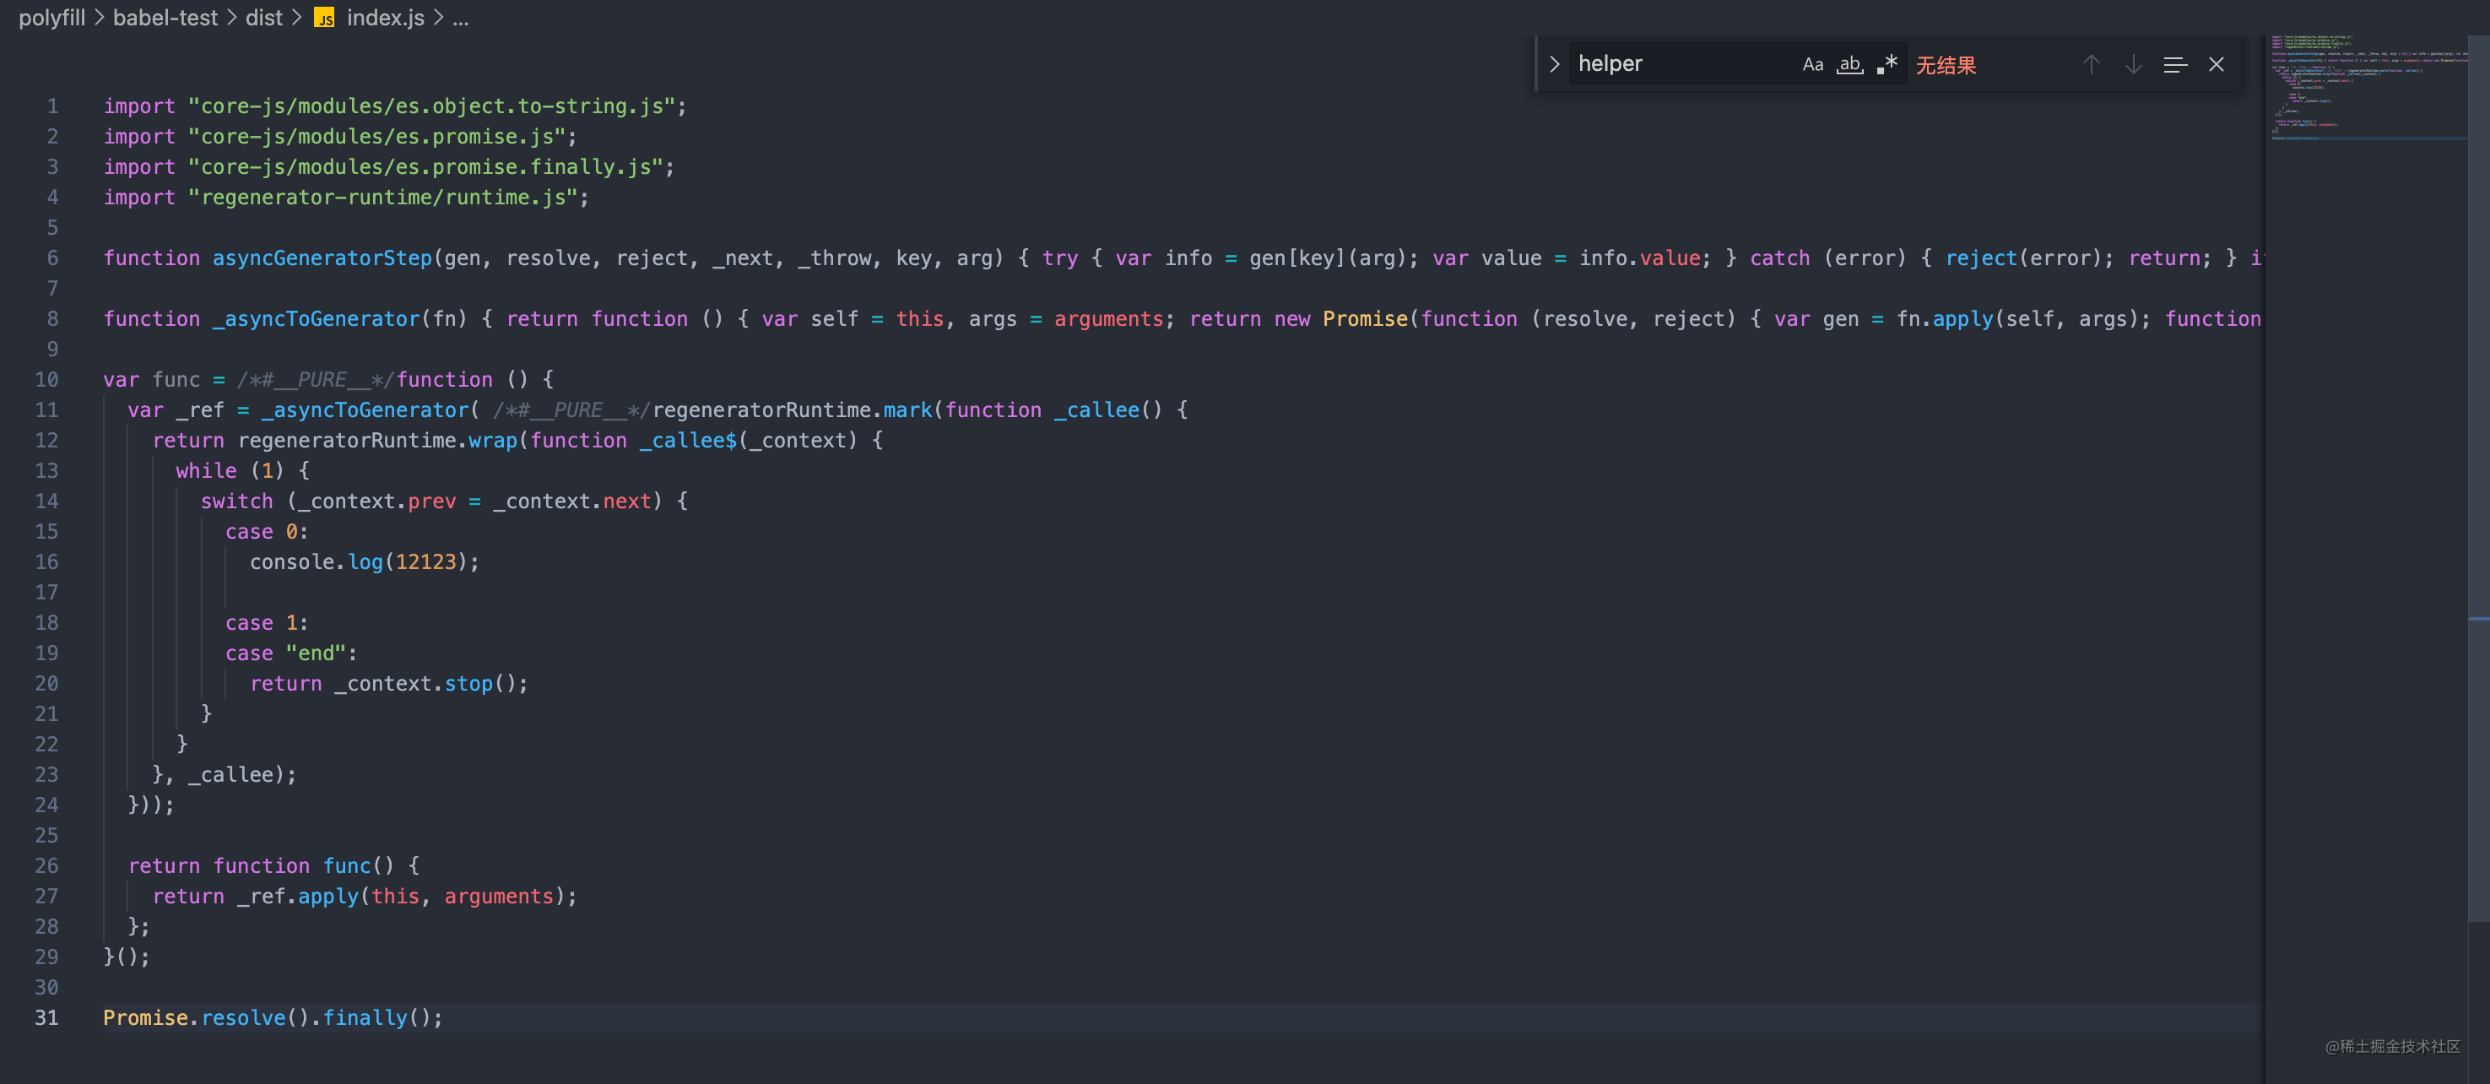Select the index.js breadcrumb item
Image resolution: width=2490 pixels, height=1084 pixels.
(385, 19)
